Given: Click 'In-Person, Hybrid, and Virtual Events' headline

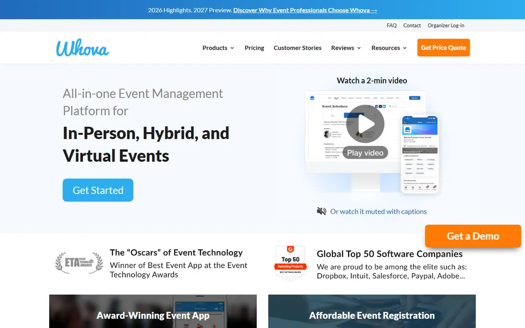Looking at the screenshot, I should click(x=146, y=144).
